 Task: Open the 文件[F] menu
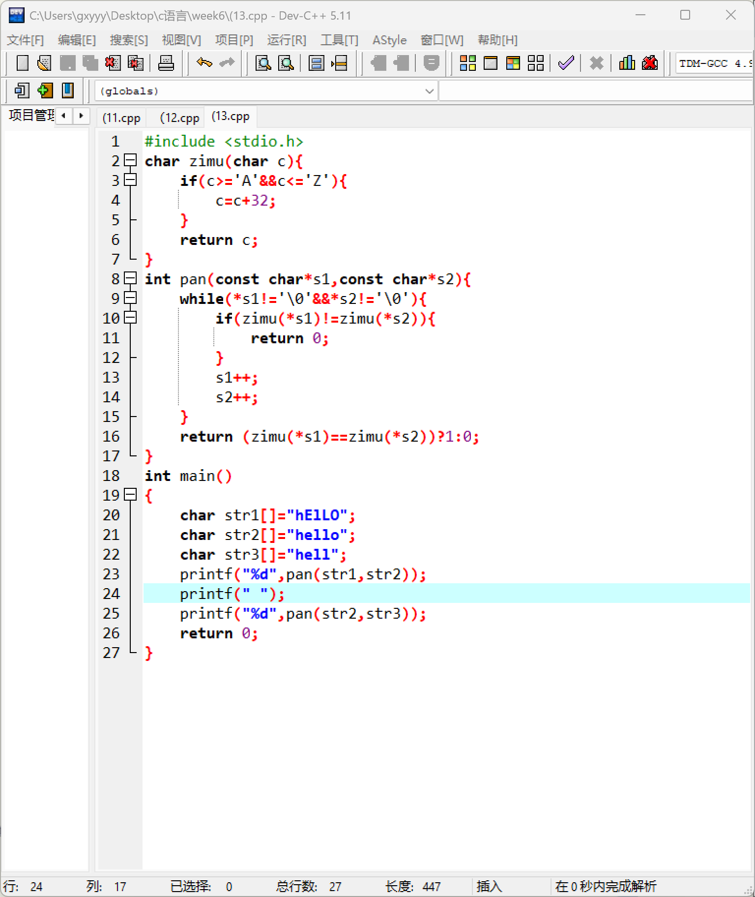tap(25, 40)
